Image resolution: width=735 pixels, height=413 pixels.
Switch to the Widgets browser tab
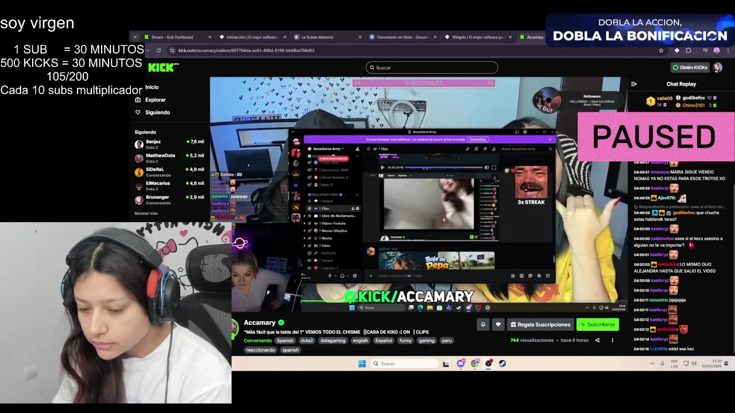[477, 37]
